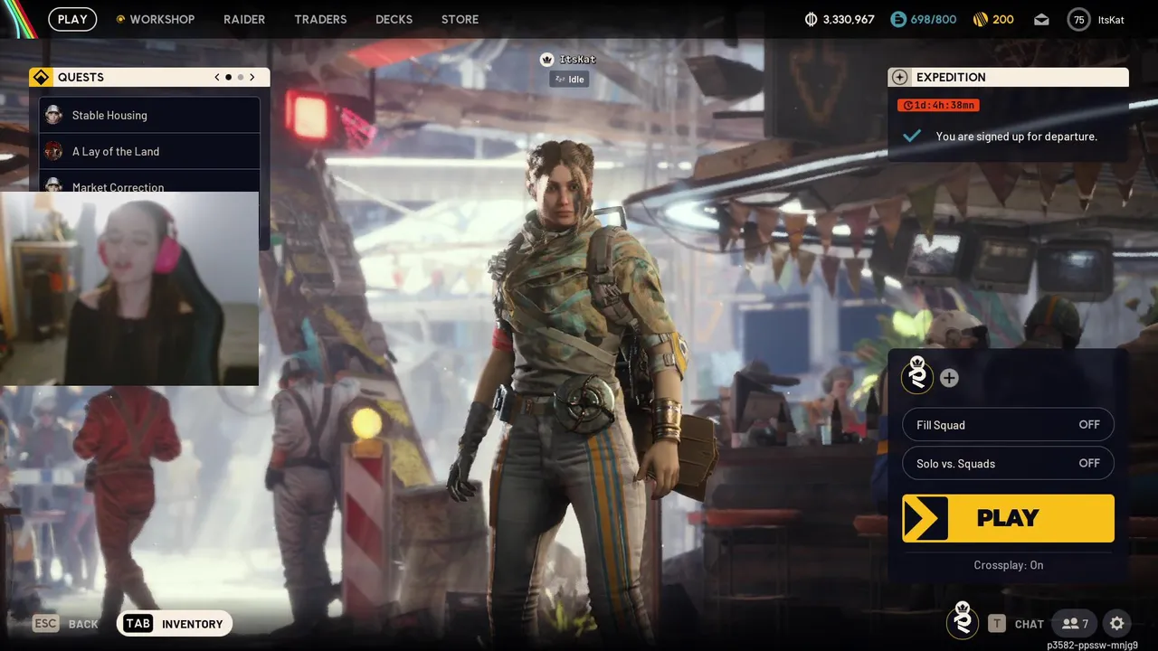Add a squad member with plus button
This screenshot has height=651, width=1158.
pos(949,378)
